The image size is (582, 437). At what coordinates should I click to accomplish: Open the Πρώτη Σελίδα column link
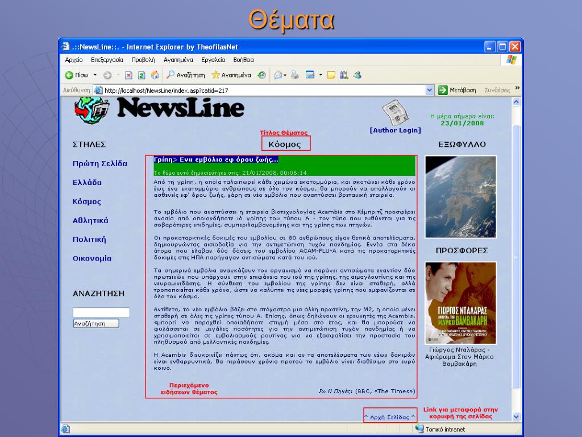[100, 163]
